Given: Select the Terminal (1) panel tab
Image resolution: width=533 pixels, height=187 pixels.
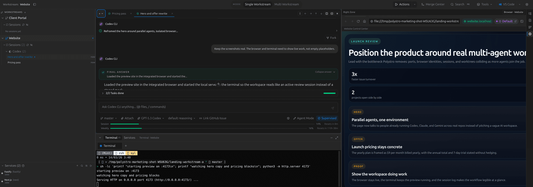Looking at the screenshot, I should click(x=113, y=138).
